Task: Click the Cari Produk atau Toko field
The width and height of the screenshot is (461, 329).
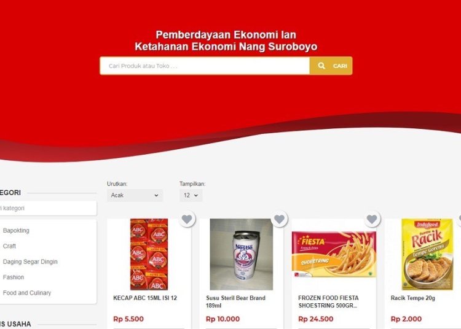Action: [205, 66]
